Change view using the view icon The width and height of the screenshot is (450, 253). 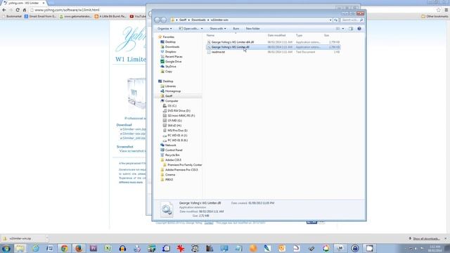pos(337,29)
